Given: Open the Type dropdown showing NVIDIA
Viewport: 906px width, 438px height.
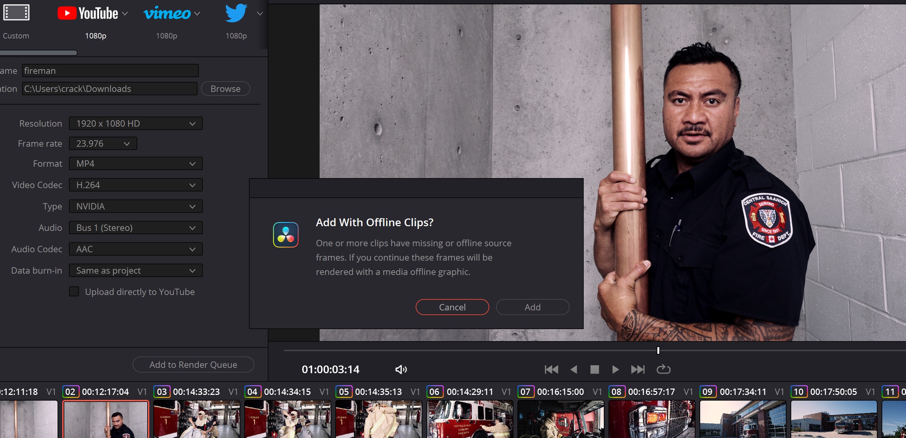Looking at the screenshot, I should coord(136,206).
